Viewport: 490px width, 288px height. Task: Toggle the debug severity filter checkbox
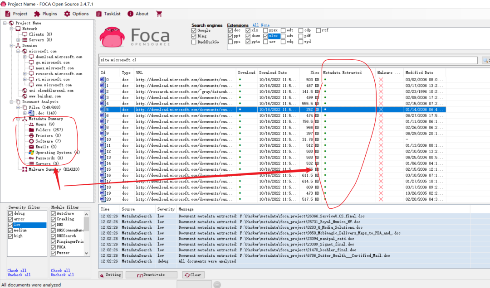[10, 213]
